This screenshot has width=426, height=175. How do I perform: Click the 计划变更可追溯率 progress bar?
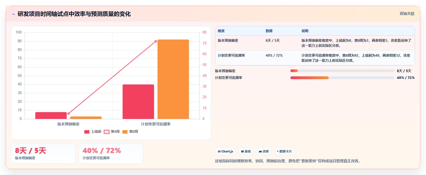(342, 78)
